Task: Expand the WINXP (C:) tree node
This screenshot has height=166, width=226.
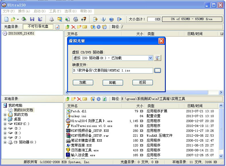Action: click(x=5, y=124)
